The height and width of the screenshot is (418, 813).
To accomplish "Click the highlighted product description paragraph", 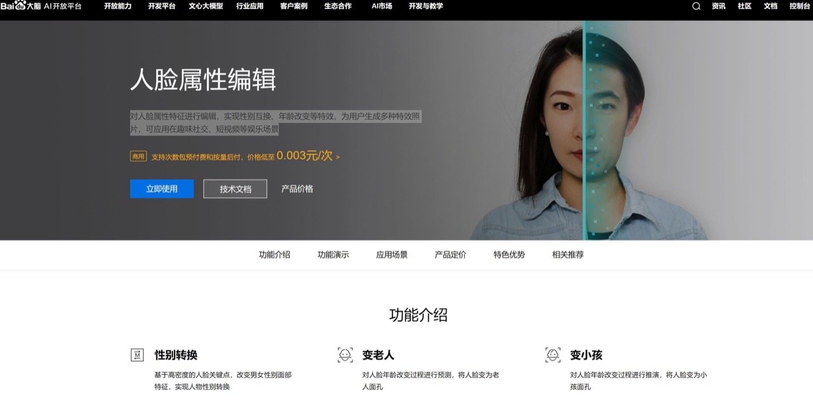I will (275, 122).
